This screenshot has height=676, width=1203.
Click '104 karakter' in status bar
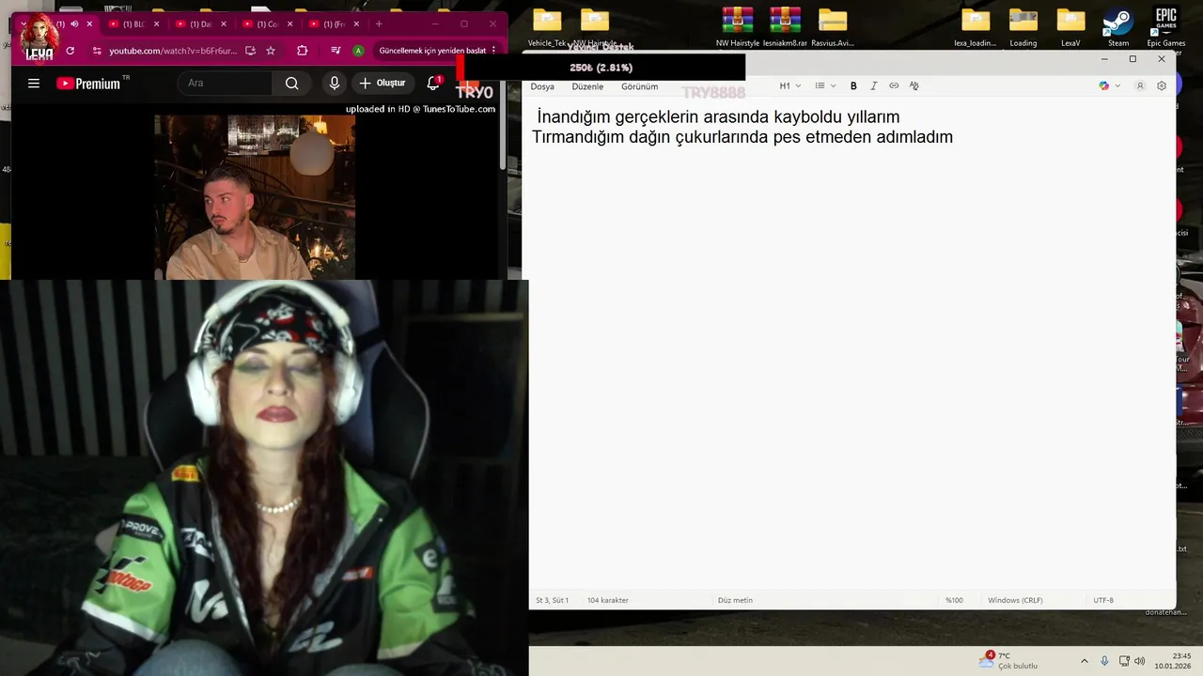[x=607, y=600]
